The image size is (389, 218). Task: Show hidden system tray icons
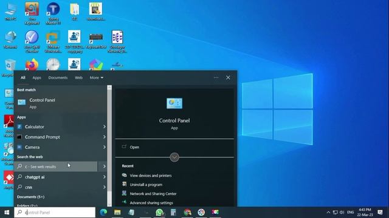coord(328,213)
